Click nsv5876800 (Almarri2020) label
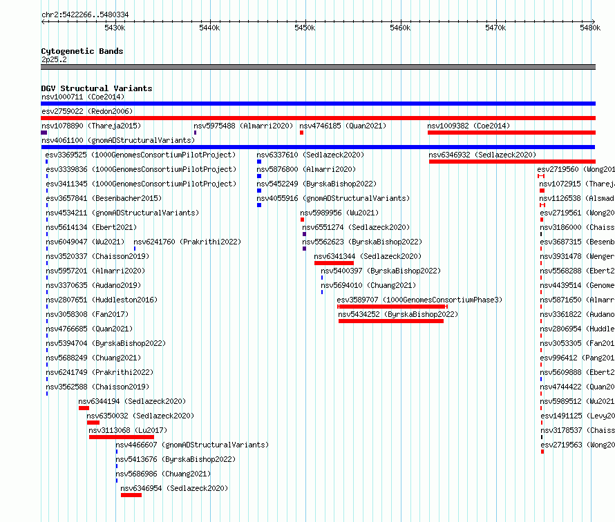Screen dimensions: 615x522 (x=306, y=169)
